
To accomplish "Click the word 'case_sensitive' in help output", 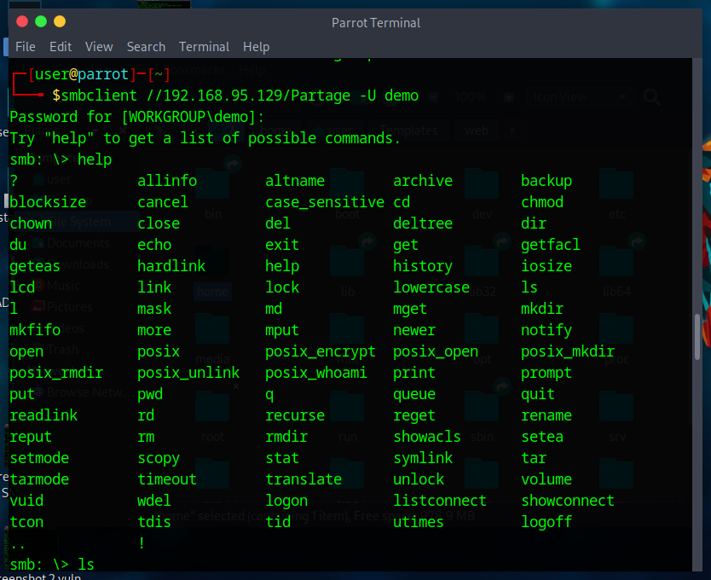I will coord(325,202).
